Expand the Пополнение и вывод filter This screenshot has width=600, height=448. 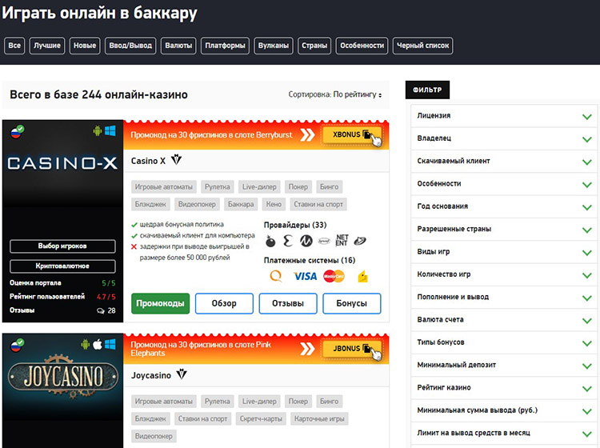coord(504,298)
